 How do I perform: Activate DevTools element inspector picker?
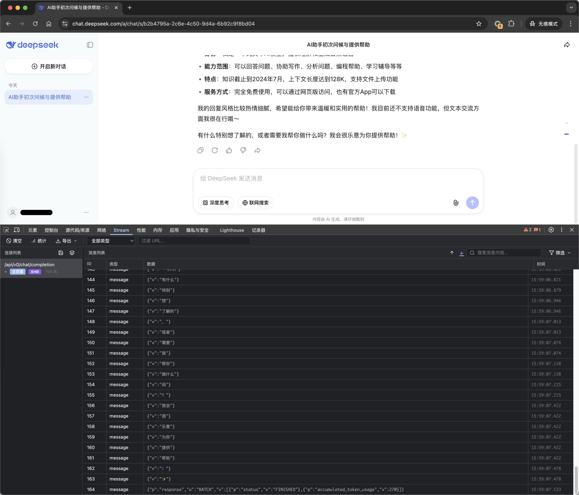(6, 230)
